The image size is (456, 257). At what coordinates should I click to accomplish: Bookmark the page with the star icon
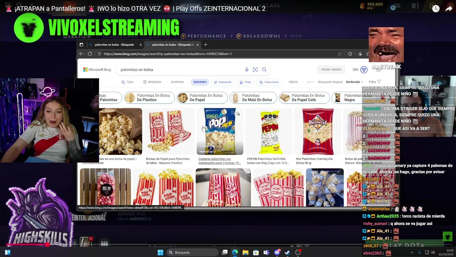[x=340, y=54]
